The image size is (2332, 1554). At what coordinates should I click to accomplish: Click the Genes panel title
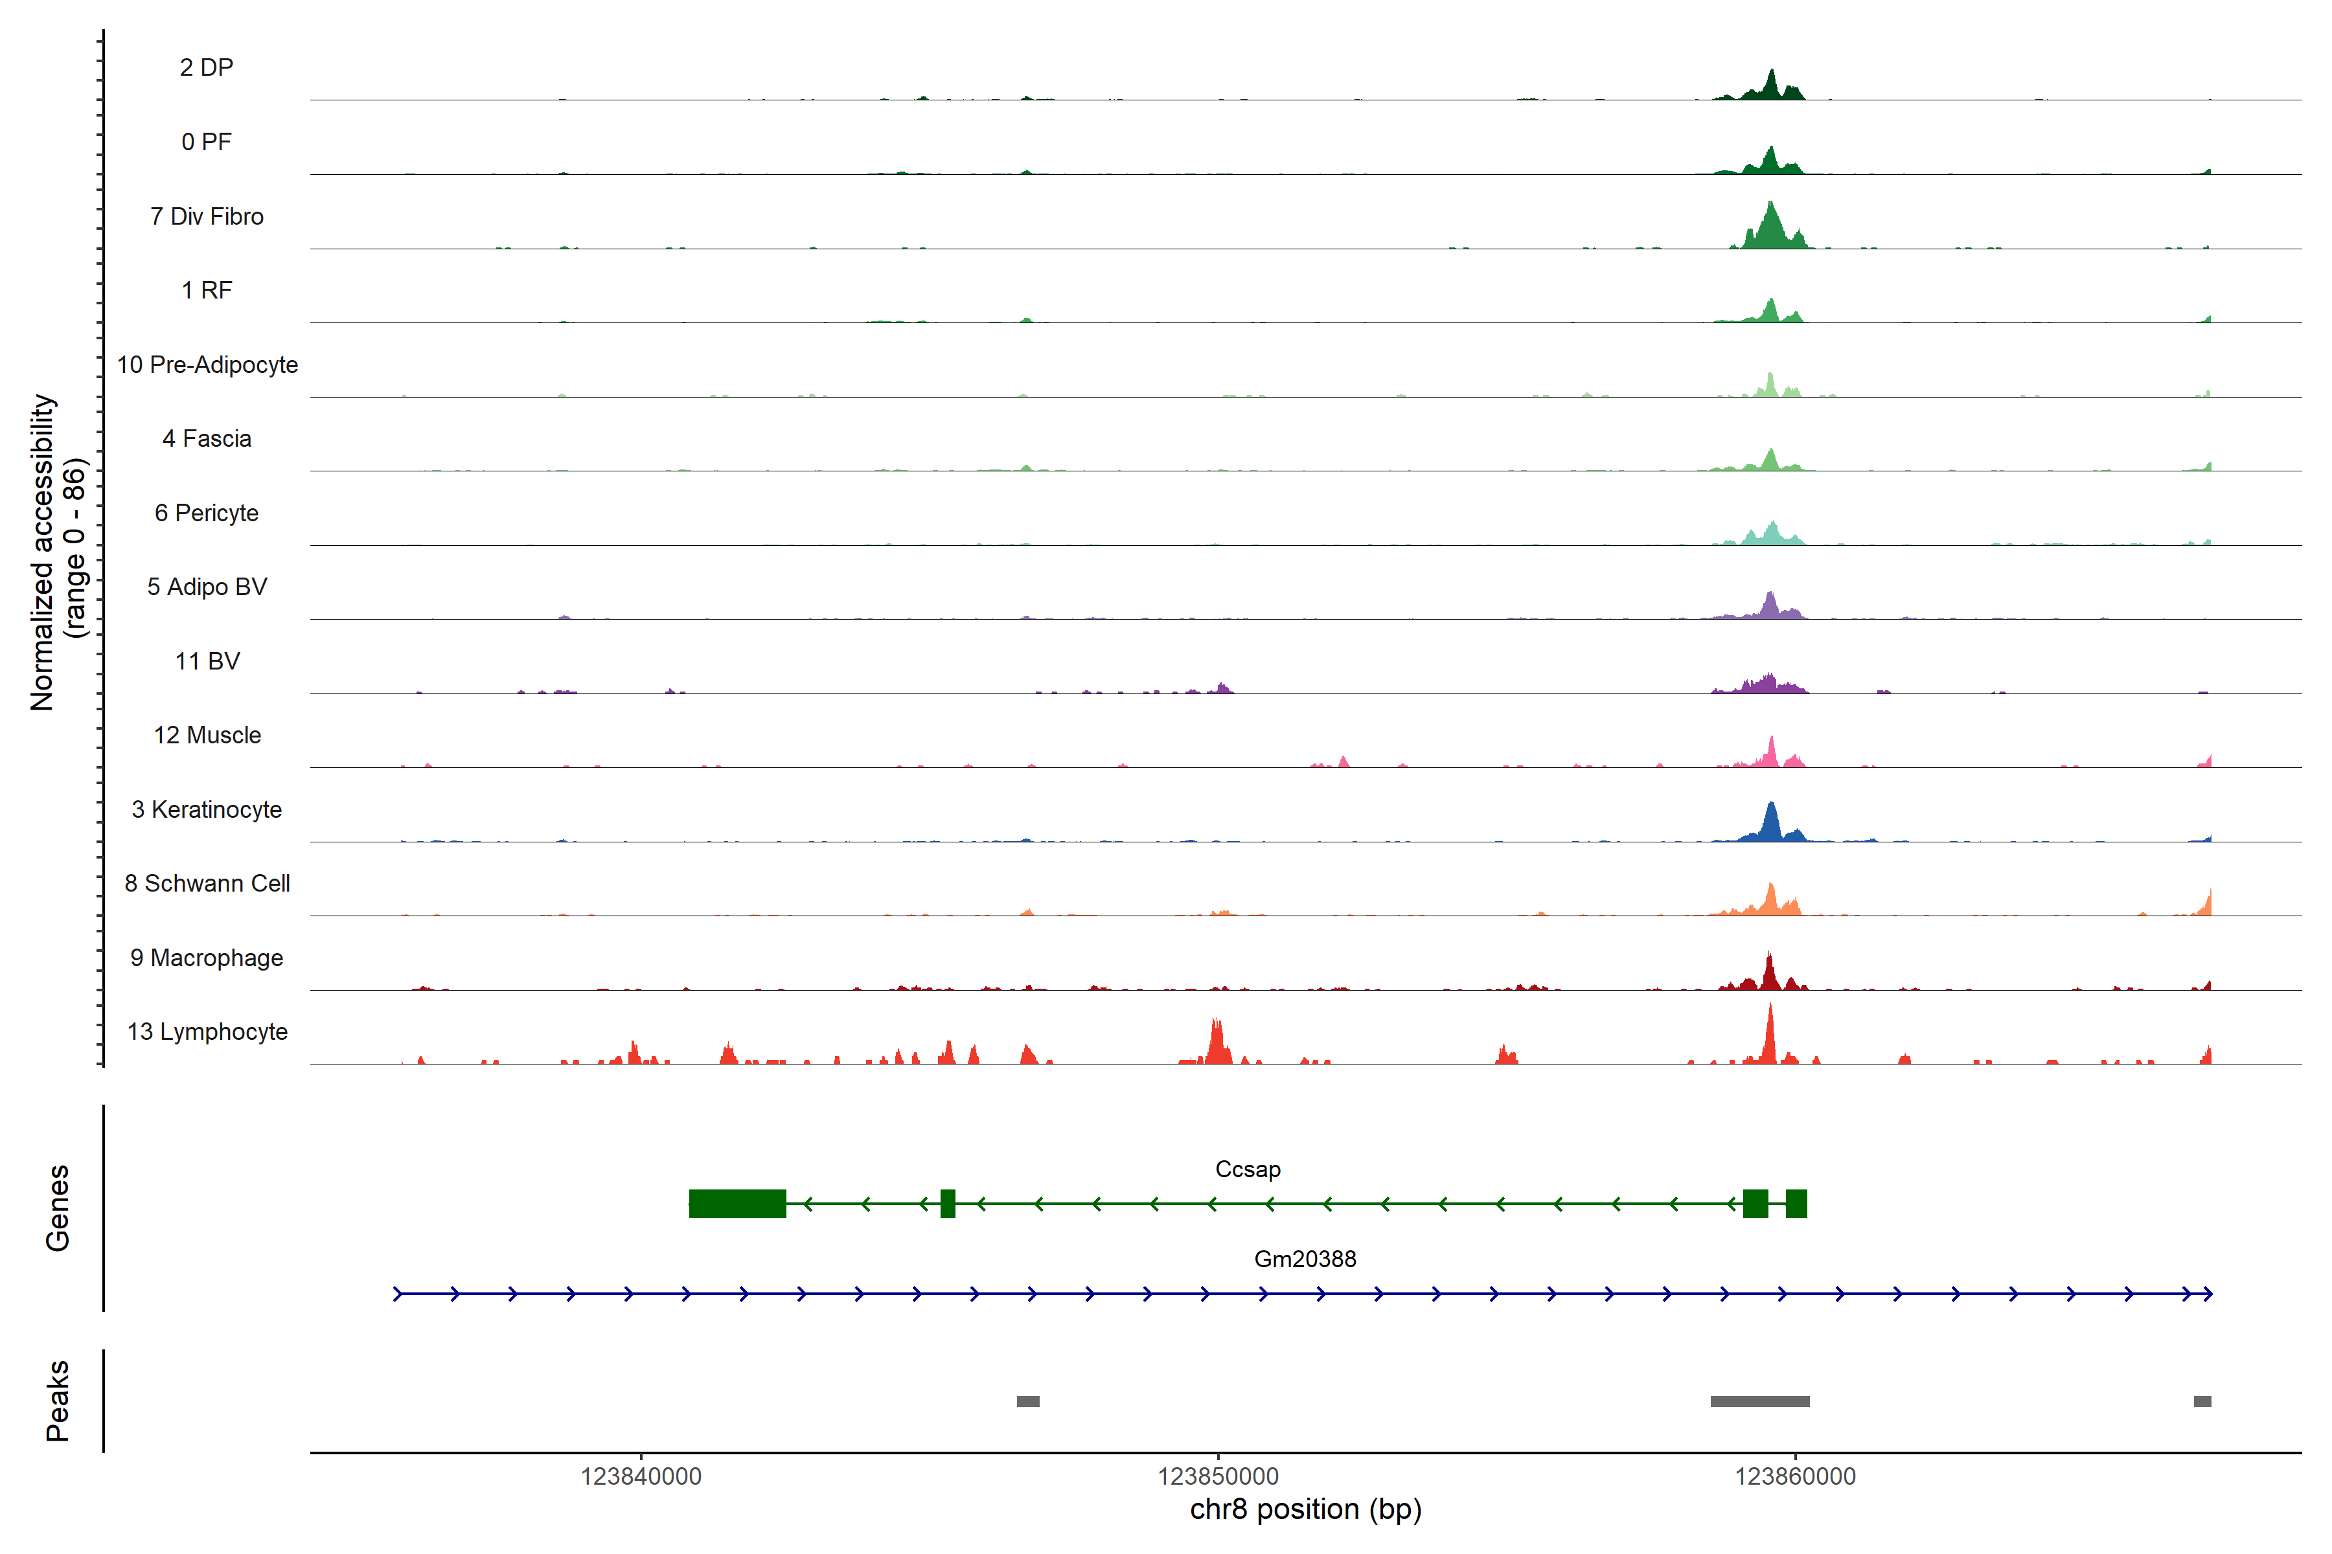pos(58,1208)
